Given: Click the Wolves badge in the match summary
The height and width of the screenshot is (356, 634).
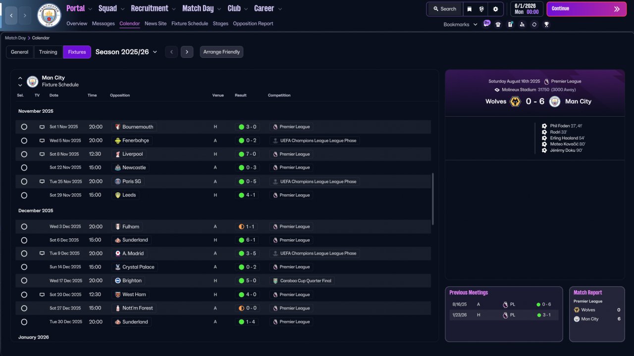Looking at the screenshot, I should tap(515, 101).
